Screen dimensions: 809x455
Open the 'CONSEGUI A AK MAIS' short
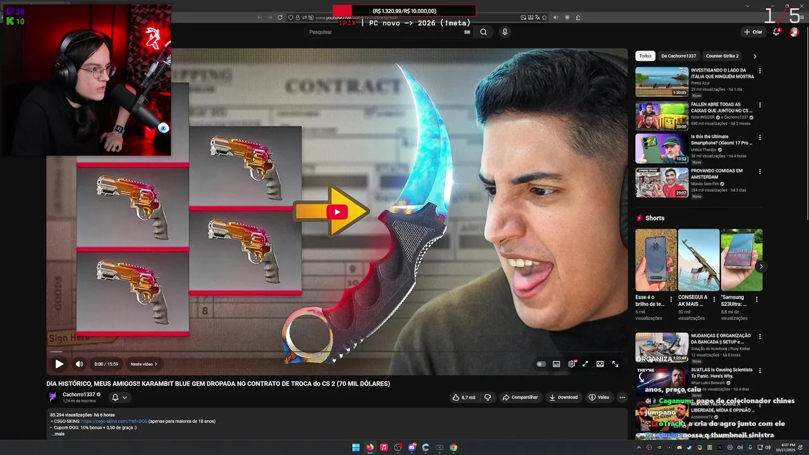point(698,260)
